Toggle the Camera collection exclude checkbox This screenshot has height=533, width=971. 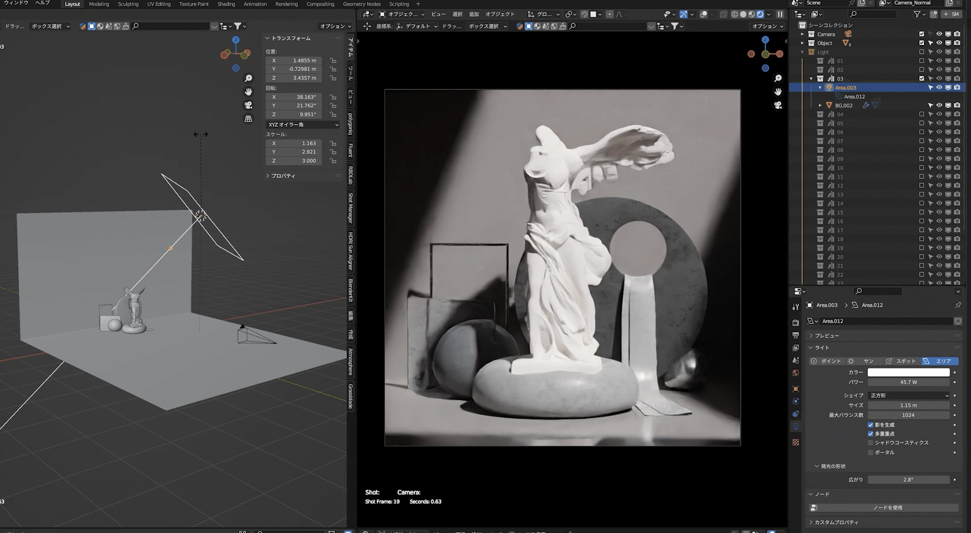click(x=921, y=34)
